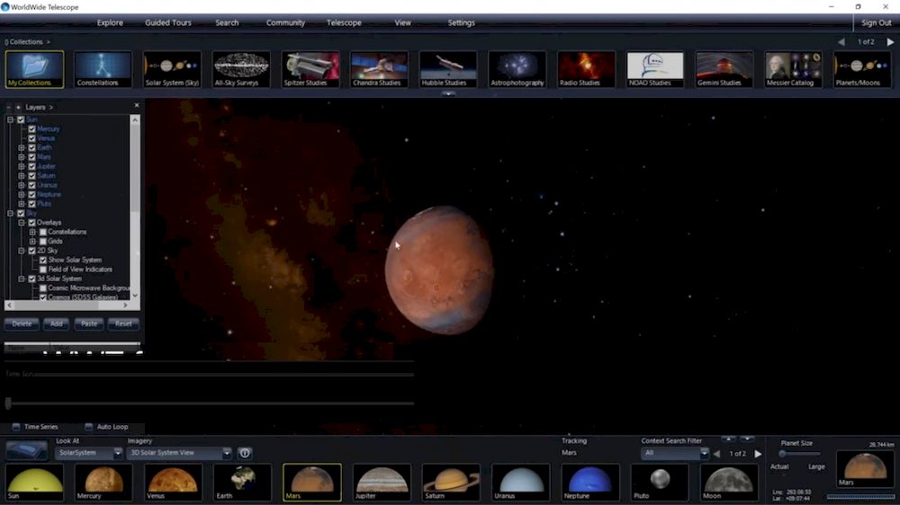
Task: Open the Telescope menu
Action: (345, 23)
